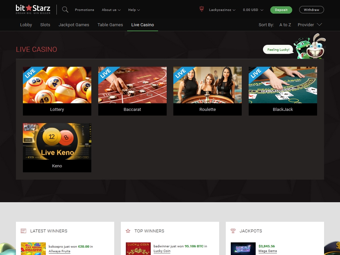
Task: Open the live Roulette game thumbnail
Action: point(208,85)
